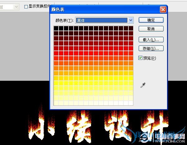
Task: Close the 颜色表 dialog
Action: (x=163, y=9)
